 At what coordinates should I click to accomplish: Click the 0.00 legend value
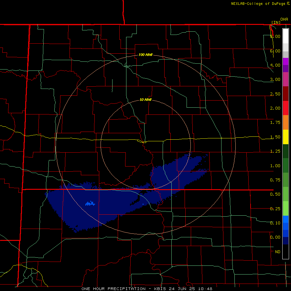point(275,237)
